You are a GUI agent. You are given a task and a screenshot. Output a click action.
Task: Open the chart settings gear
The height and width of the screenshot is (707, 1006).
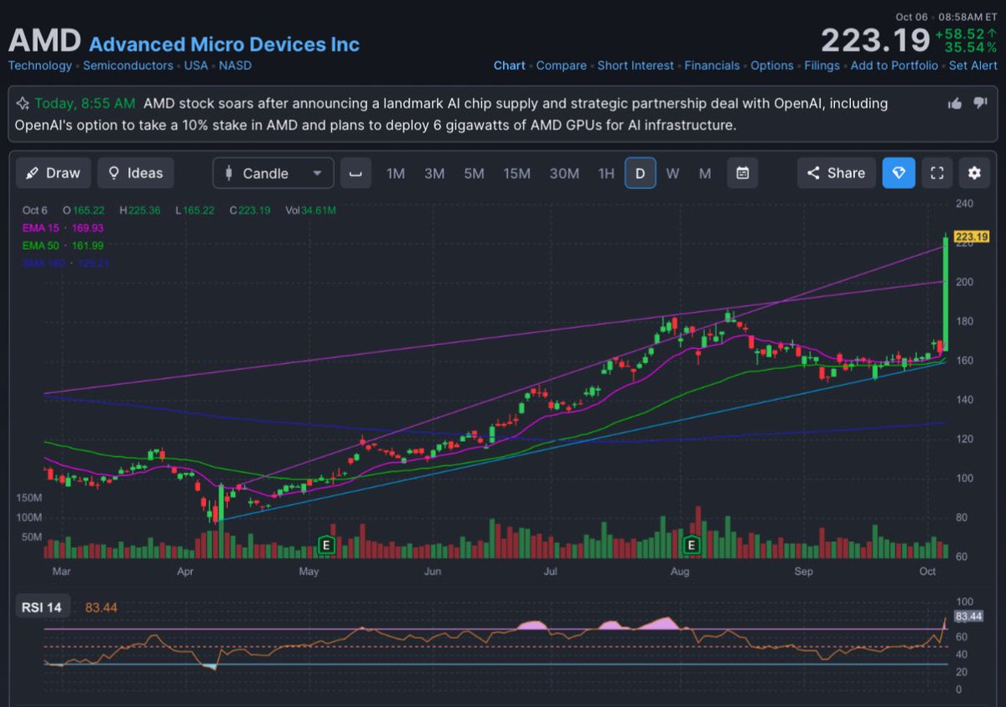[973, 173]
